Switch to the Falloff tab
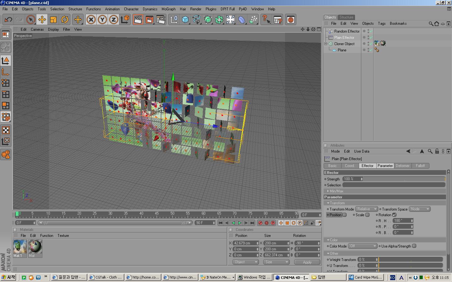This screenshot has width=452, height=282. coord(420,166)
